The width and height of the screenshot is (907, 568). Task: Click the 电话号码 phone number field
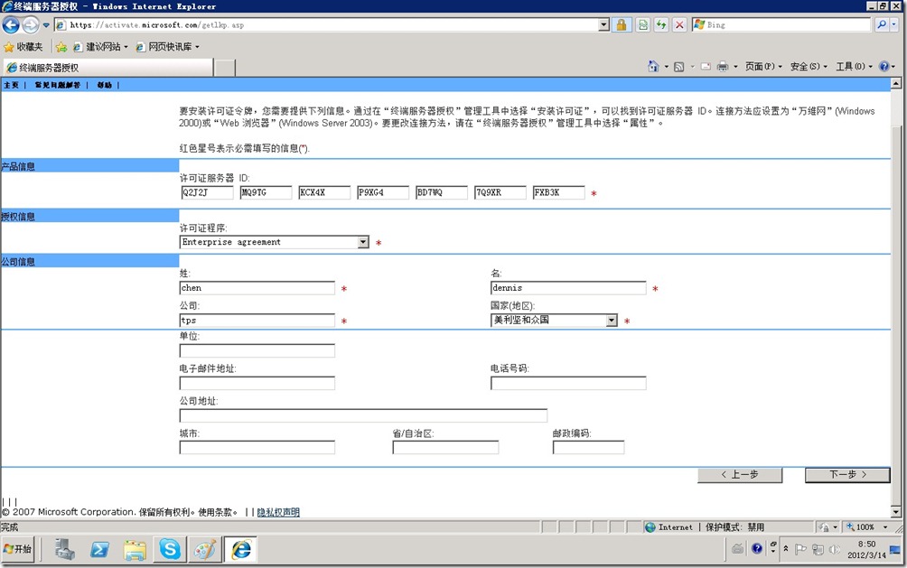pos(568,383)
